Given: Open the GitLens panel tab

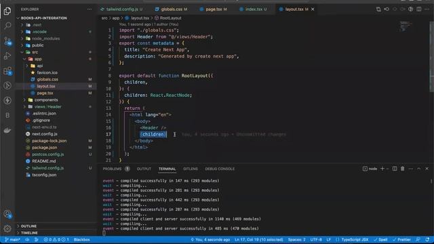Looking at the screenshot, I should 191,169.
